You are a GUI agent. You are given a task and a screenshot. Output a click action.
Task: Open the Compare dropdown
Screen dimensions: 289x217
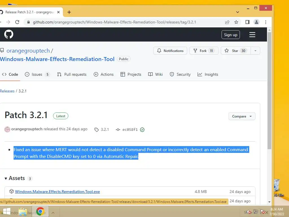coord(242,116)
